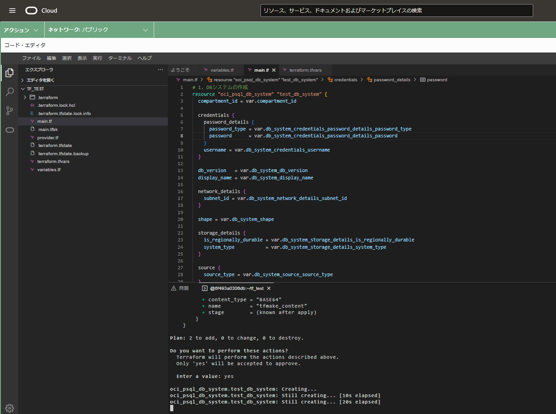The width and height of the screenshot is (556, 414).
Task: Close the main.tf editor tab
Action: [274, 70]
